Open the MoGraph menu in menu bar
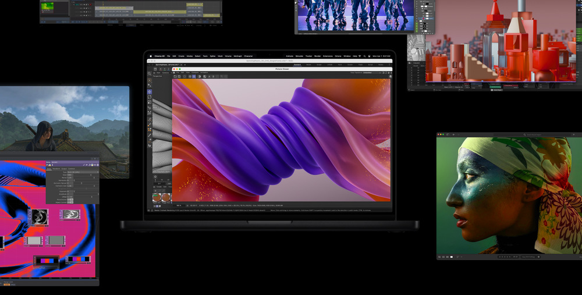Image resolution: width=582 pixels, height=295 pixels. pos(237,56)
